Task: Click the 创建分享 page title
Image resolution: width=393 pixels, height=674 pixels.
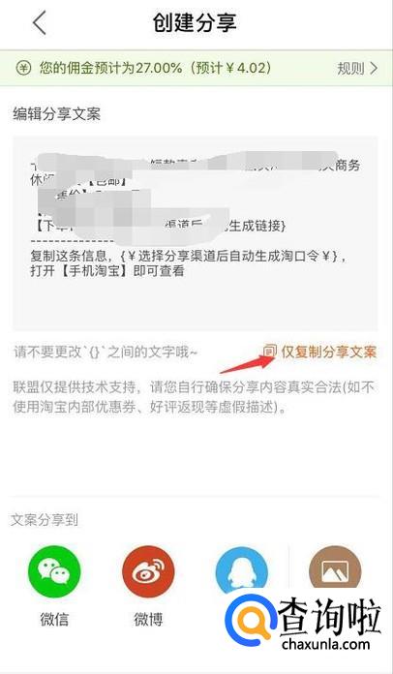Action: (195, 23)
